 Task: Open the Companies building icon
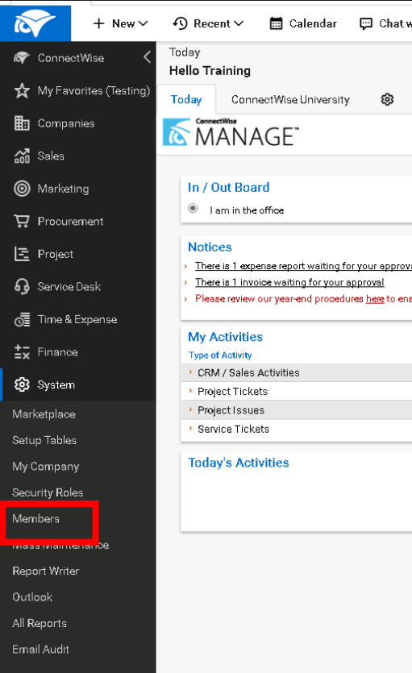pos(22,123)
